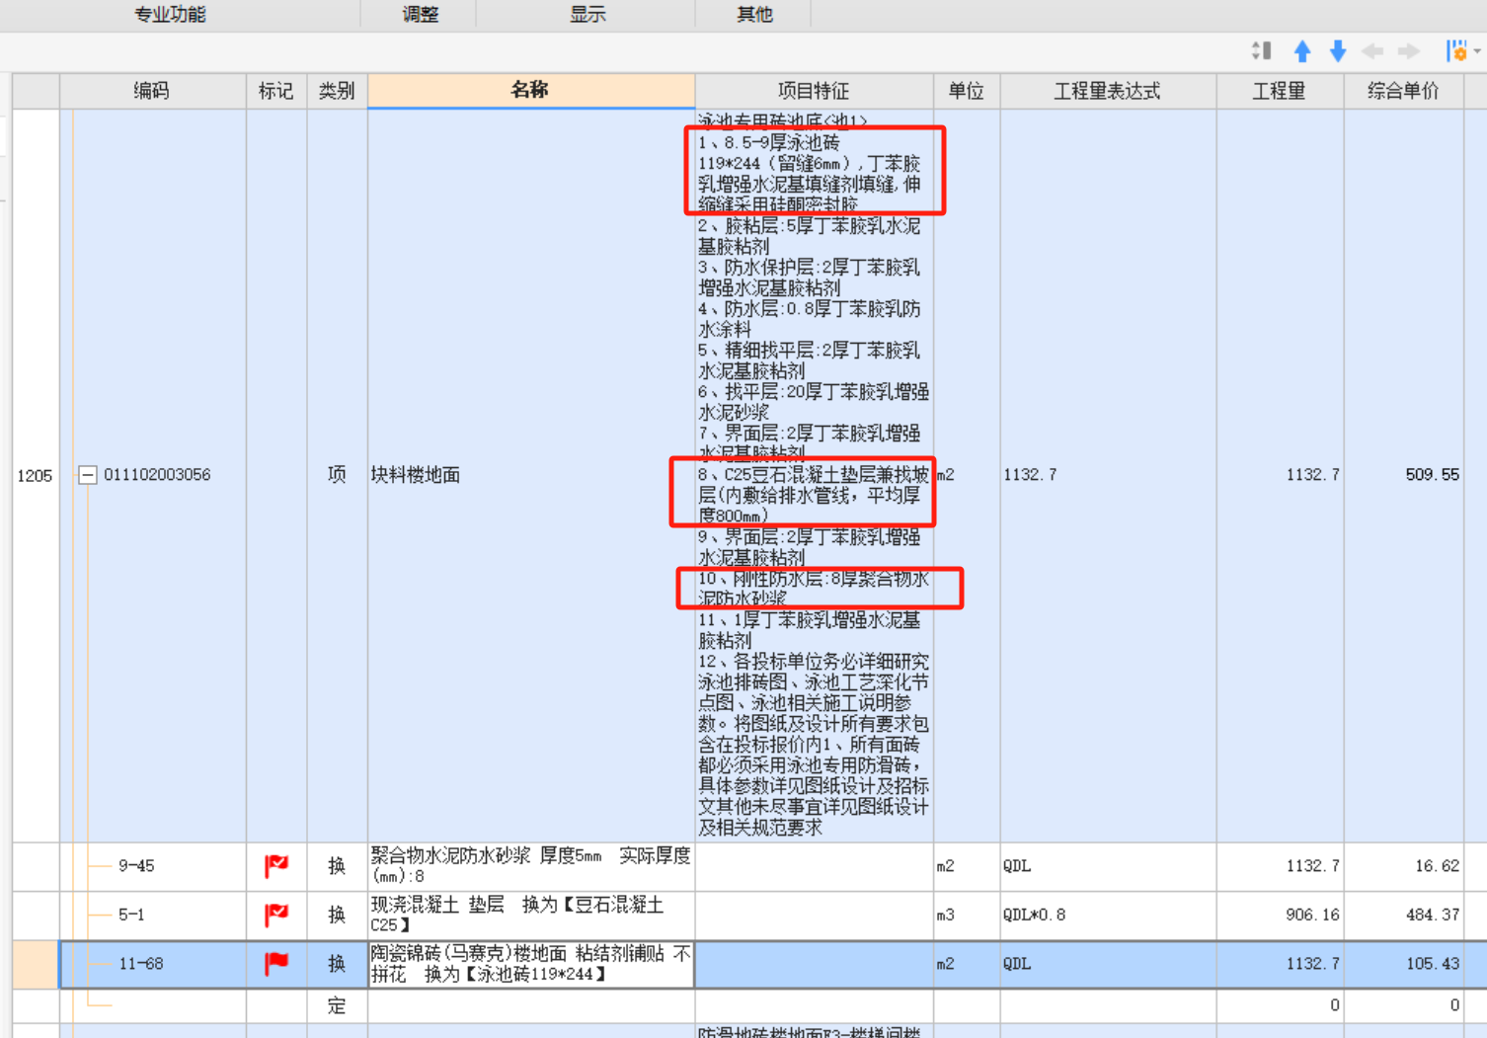Select 定 category cell in empty row
This screenshot has height=1038, width=1487.
pyautogui.click(x=337, y=1005)
